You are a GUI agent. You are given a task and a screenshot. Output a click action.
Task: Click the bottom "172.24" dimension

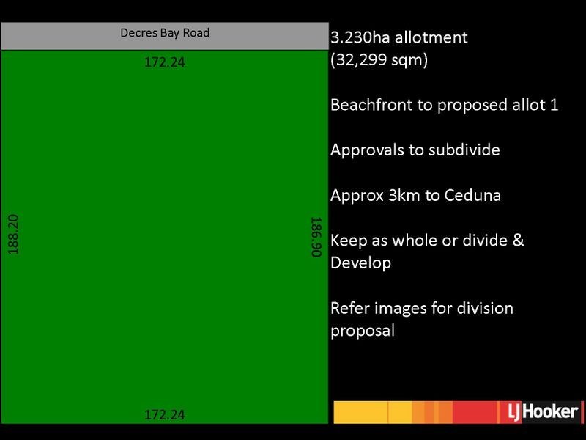click(x=165, y=414)
